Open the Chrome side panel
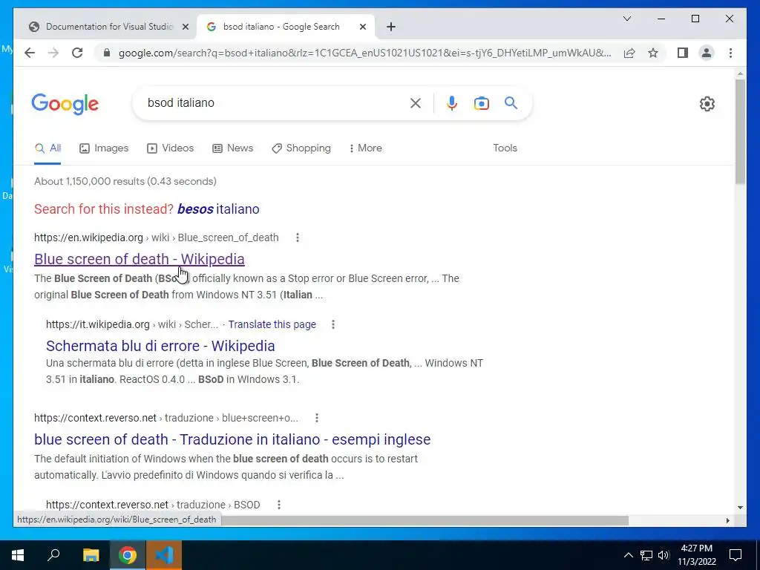 683,53
